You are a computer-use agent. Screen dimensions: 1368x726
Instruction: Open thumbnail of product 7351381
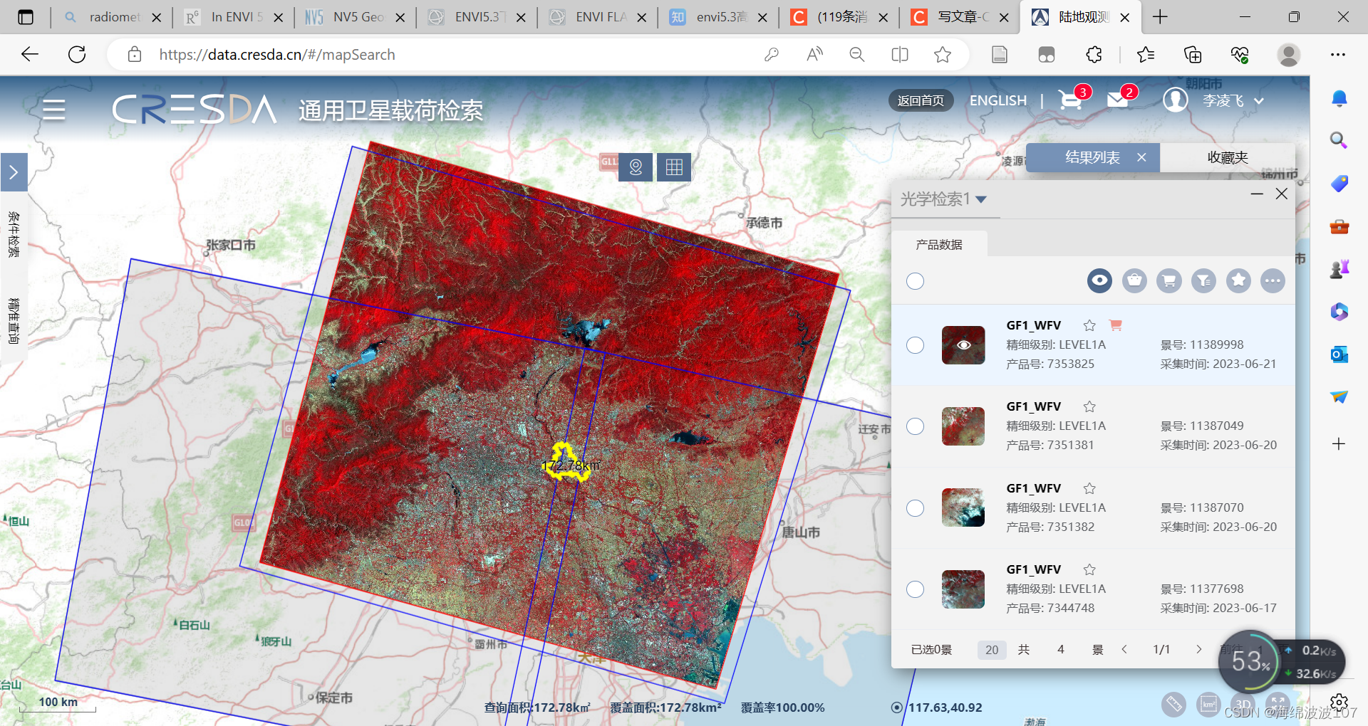(x=963, y=426)
